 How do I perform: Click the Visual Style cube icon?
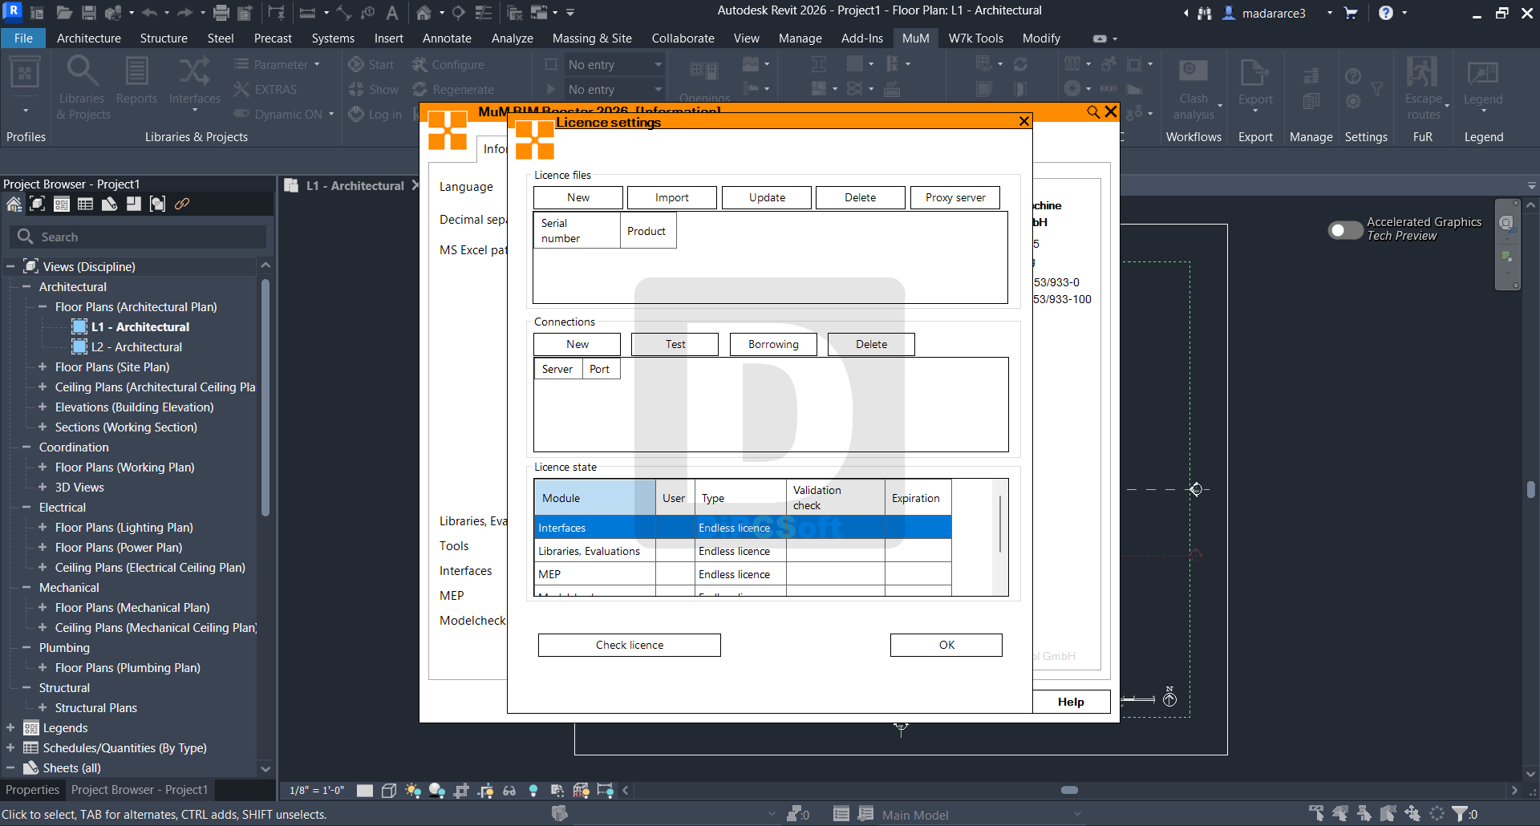point(389,791)
